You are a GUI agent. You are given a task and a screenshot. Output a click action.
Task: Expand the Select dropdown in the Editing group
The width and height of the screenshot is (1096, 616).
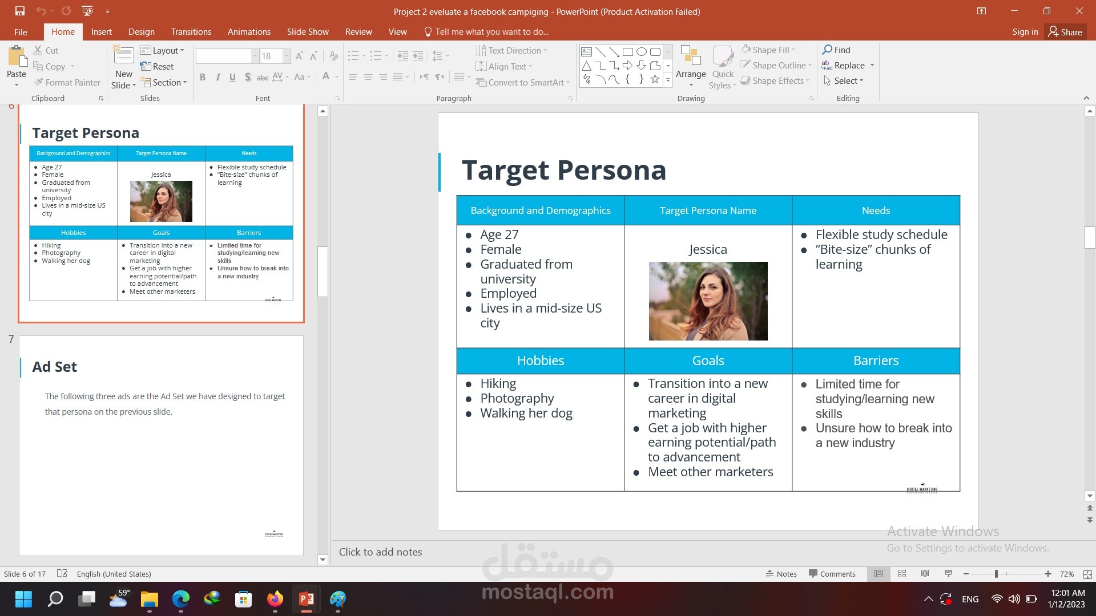click(x=843, y=80)
